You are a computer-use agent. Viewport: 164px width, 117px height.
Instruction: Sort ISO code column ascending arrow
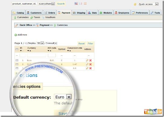click(50, 51)
